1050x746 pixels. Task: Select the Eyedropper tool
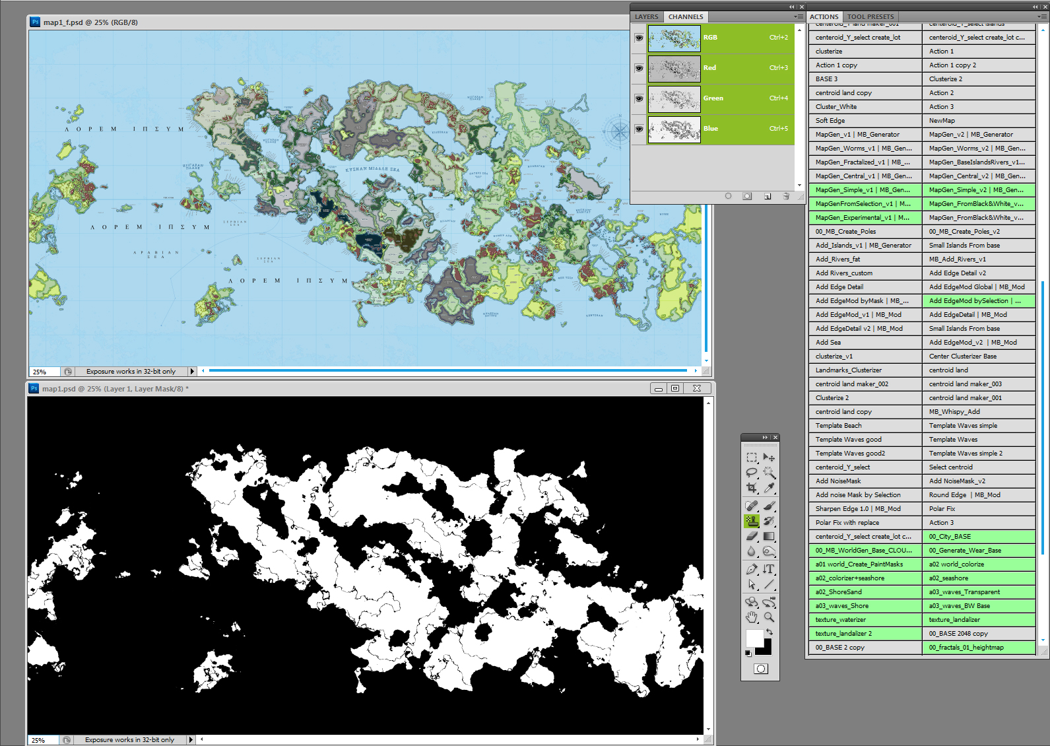point(769,488)
